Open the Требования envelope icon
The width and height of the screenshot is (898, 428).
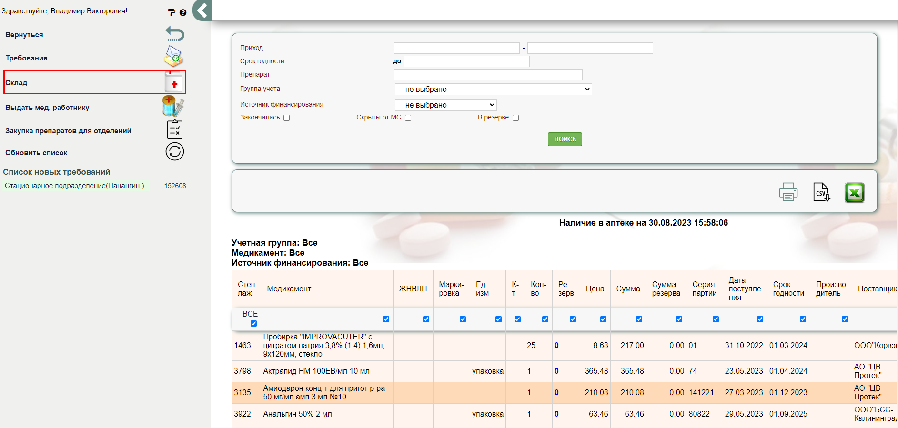[x=174, y=57]
